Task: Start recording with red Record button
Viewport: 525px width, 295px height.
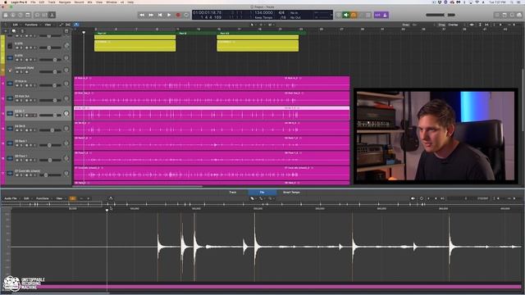Action: point(178,15)
